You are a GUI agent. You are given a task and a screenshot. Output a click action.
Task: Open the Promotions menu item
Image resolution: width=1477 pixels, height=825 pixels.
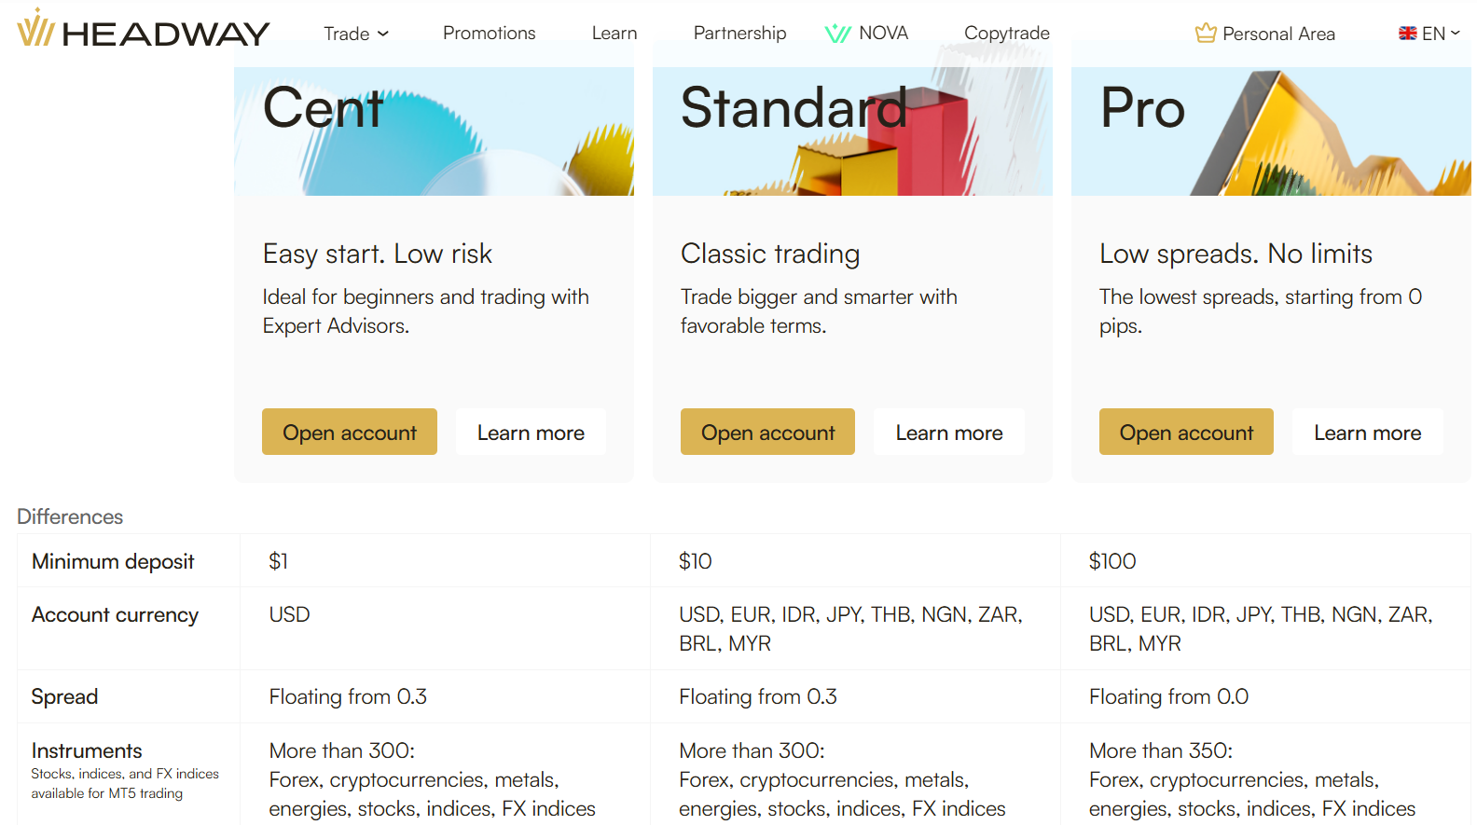(x=489, y=34)
